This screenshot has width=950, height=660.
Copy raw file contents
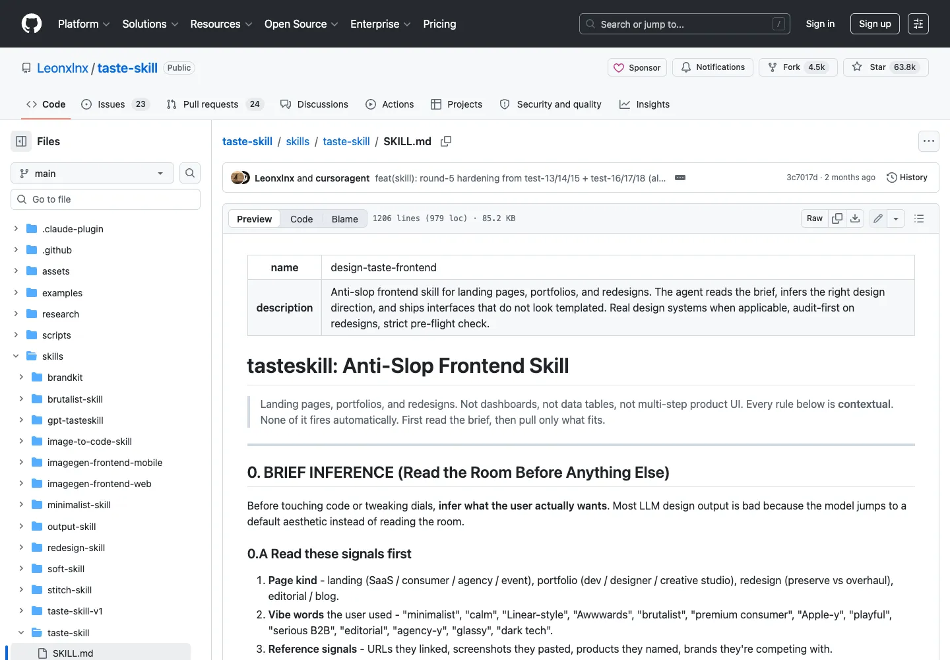pyautogui.click(x=837, y=218)
